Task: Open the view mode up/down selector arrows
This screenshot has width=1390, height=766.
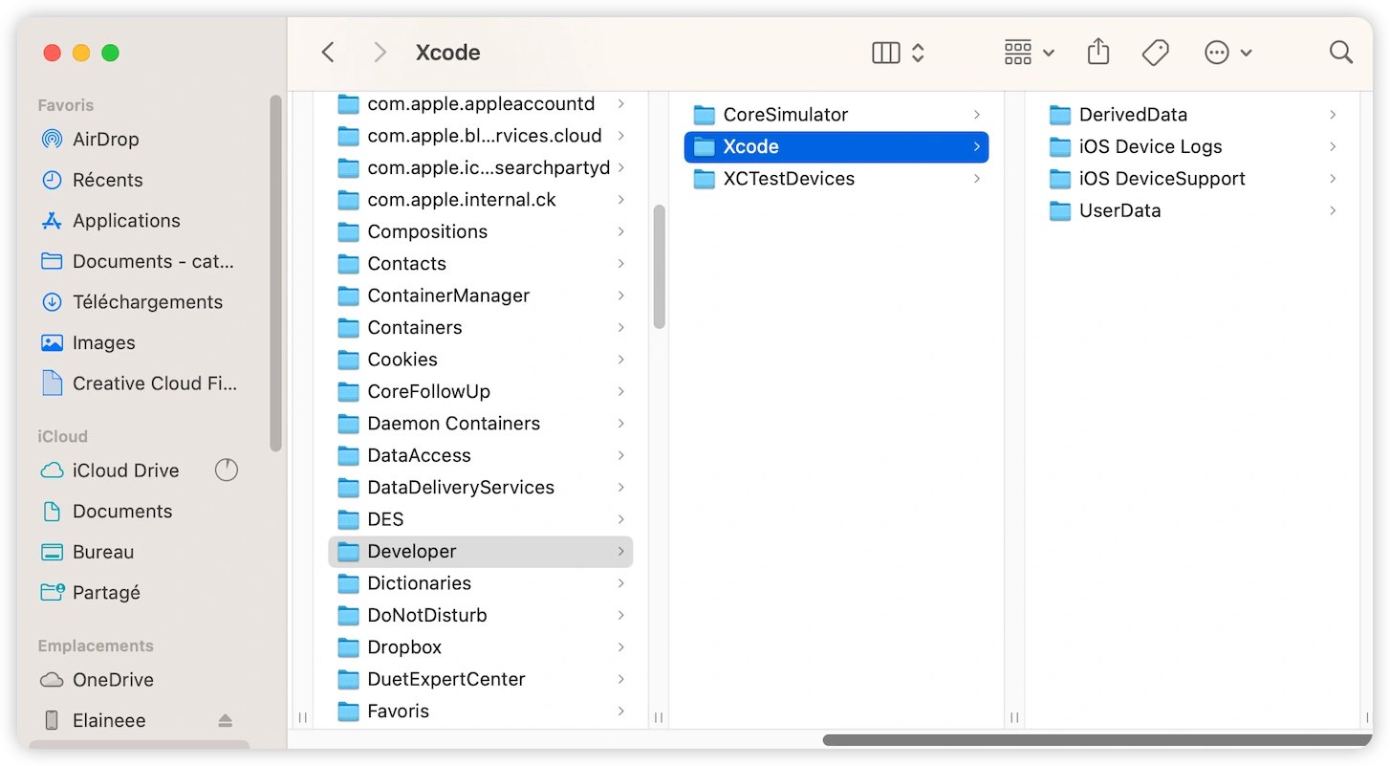Action: 918,53
